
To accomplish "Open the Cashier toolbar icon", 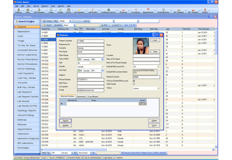I will pyautogui.click(x=60, y=11).
